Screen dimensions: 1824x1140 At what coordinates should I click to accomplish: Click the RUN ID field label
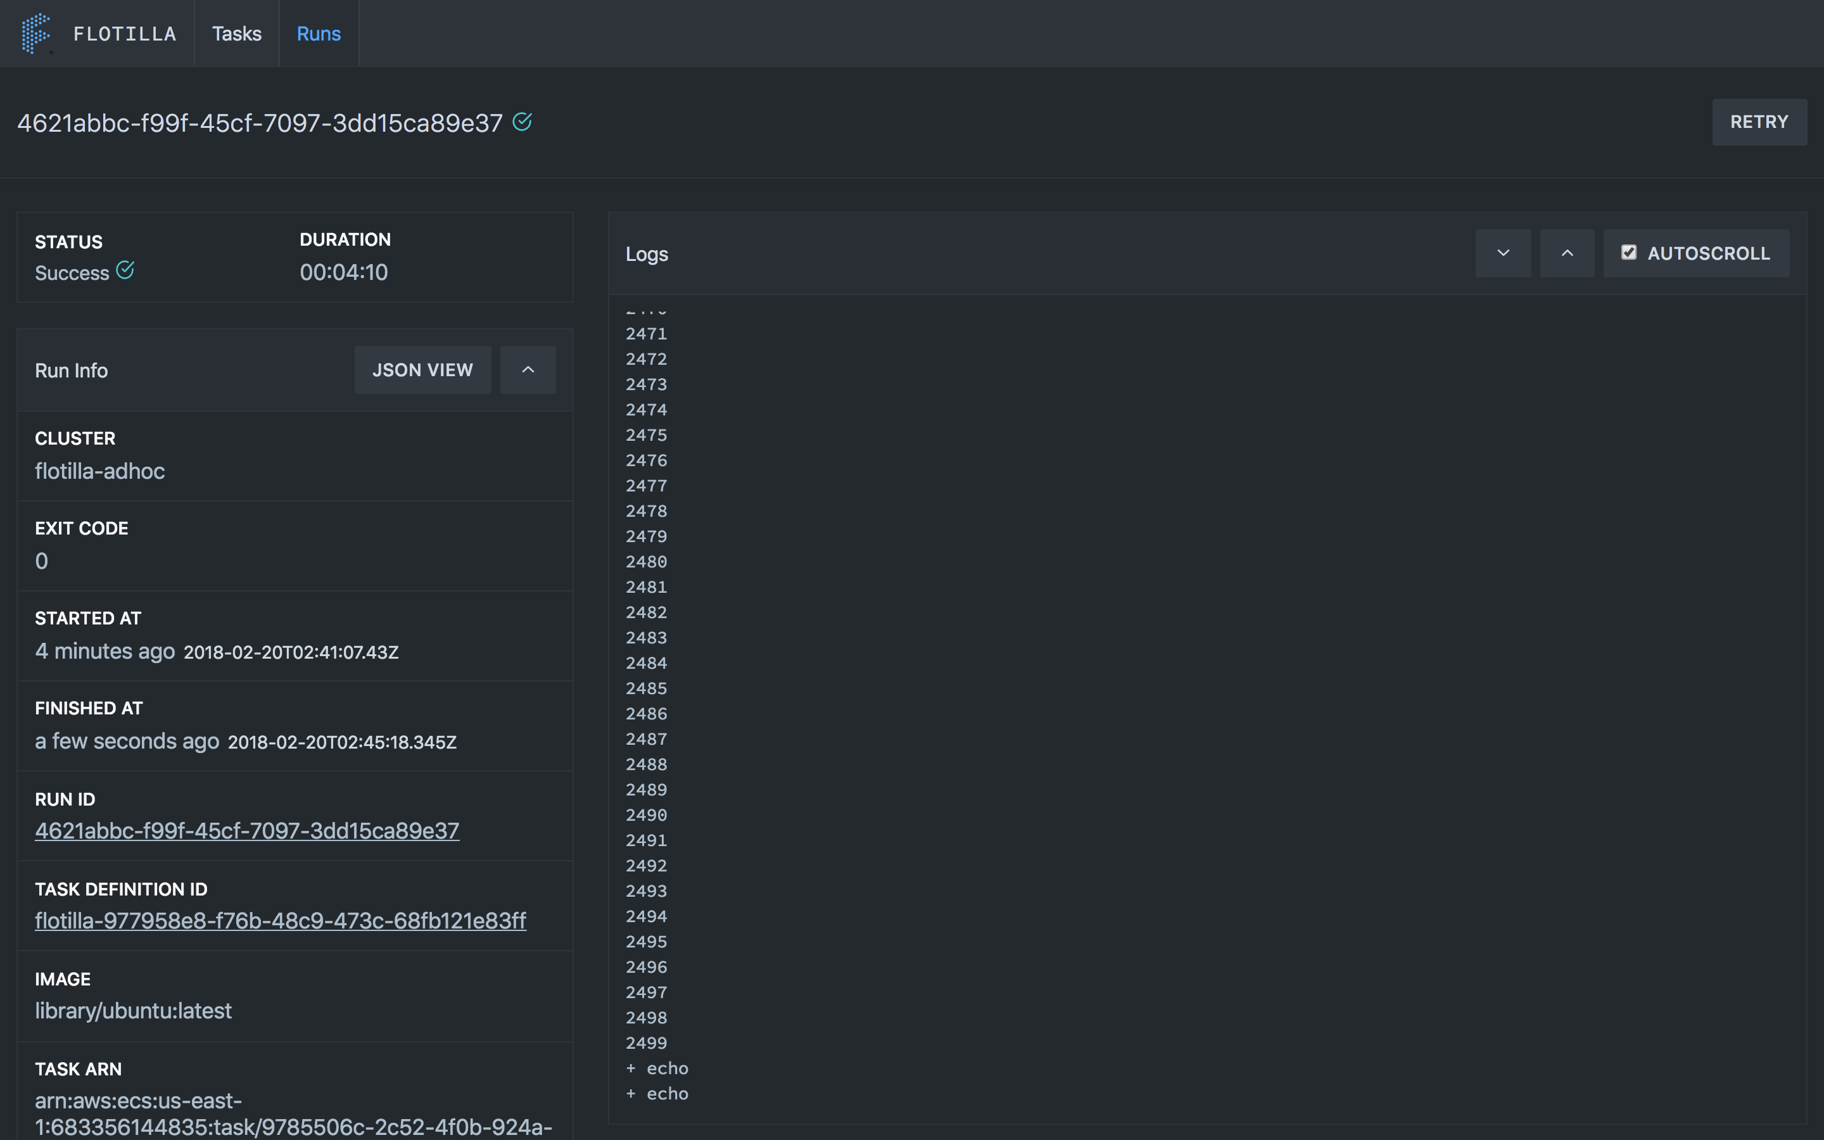(x=65, y=799)
